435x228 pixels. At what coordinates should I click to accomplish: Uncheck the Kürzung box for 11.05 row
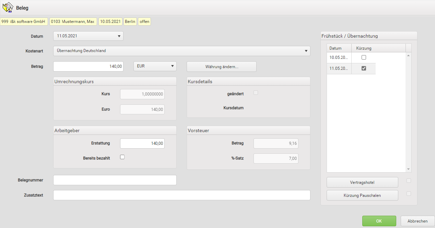[x=364, y=68]
